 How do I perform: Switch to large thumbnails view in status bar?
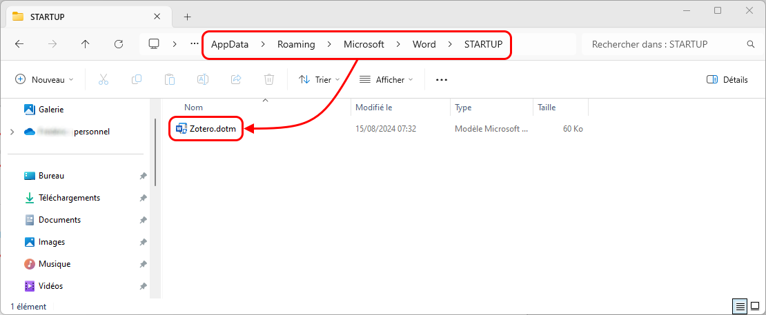coord(754,306)
